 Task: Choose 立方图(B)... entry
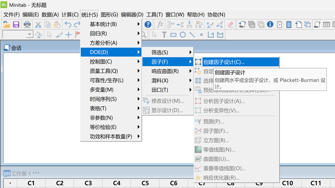click(x=237, y=140)
